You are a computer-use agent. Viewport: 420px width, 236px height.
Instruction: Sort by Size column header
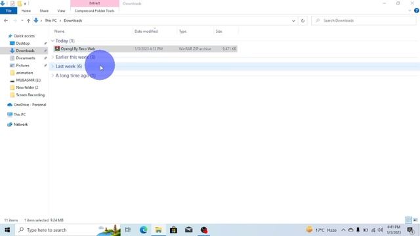pos(219,31)
